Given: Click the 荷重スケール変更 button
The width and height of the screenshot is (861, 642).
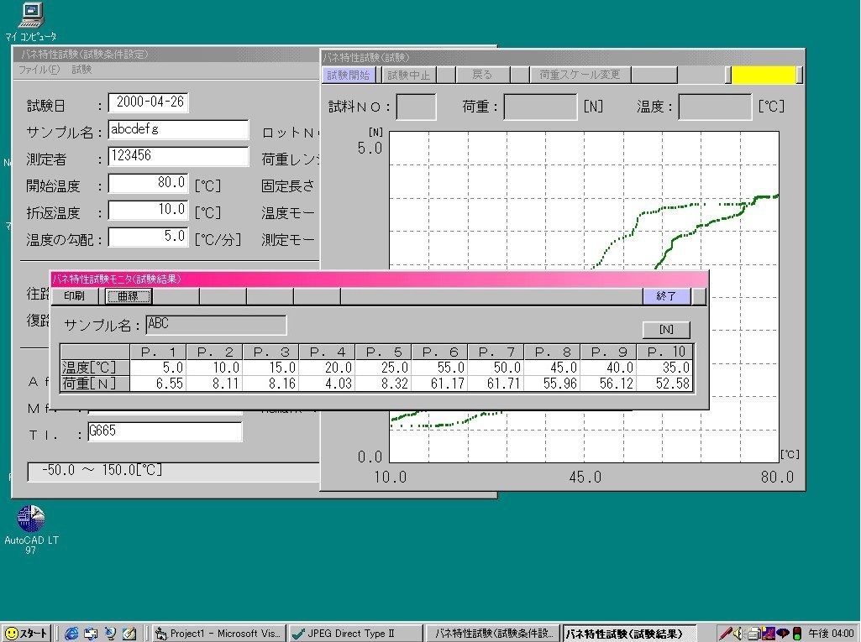Looking at the screenshot, I should pos(580,75).
